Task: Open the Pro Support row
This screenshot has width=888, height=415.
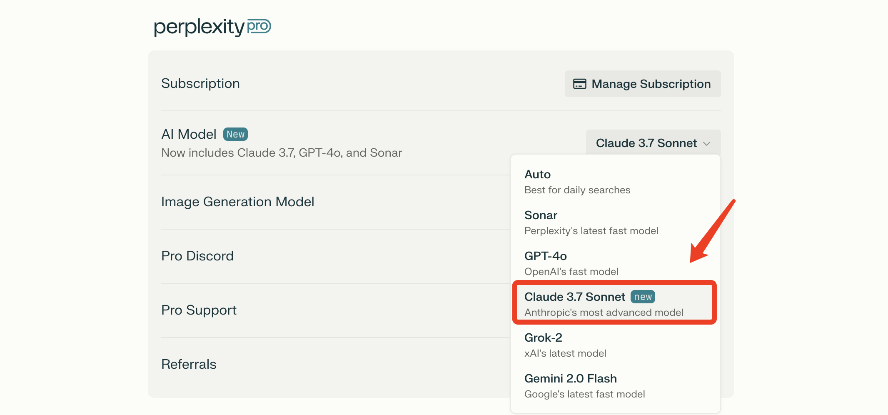Action: (x=199, y=310)
